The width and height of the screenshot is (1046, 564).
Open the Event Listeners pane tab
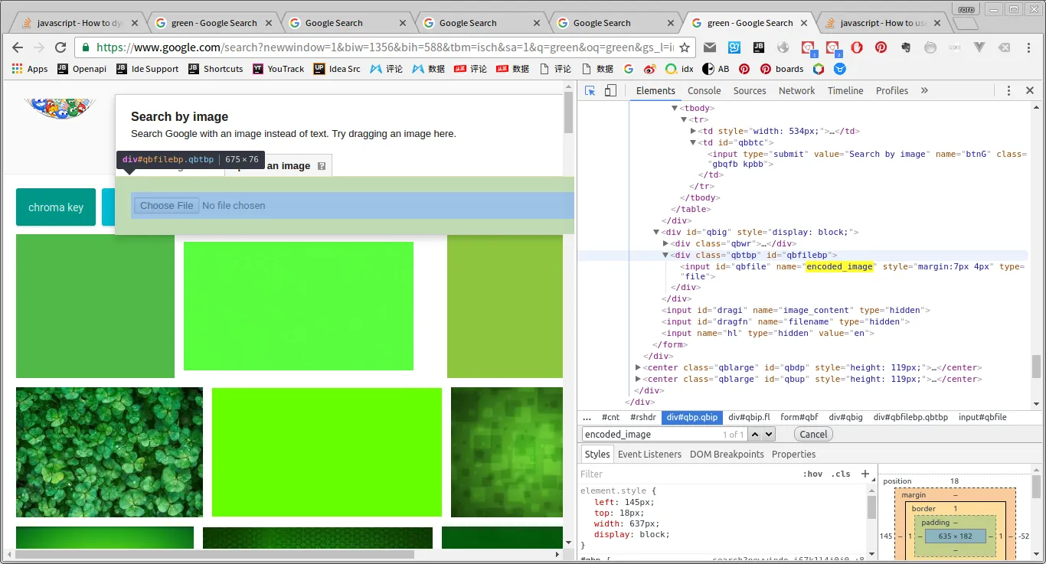click(x=649, y=454)
